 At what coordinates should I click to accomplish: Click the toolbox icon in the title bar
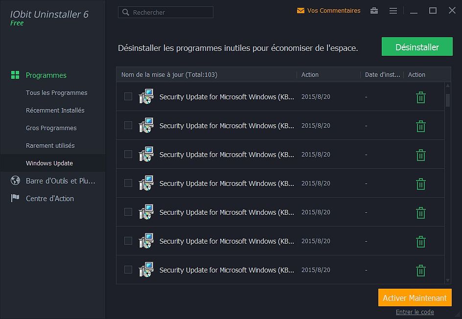(374, 10)
